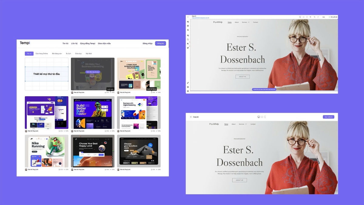Select the 'Cửa hàng Online' category tab
Screen dimensions: 364x205
42,53
